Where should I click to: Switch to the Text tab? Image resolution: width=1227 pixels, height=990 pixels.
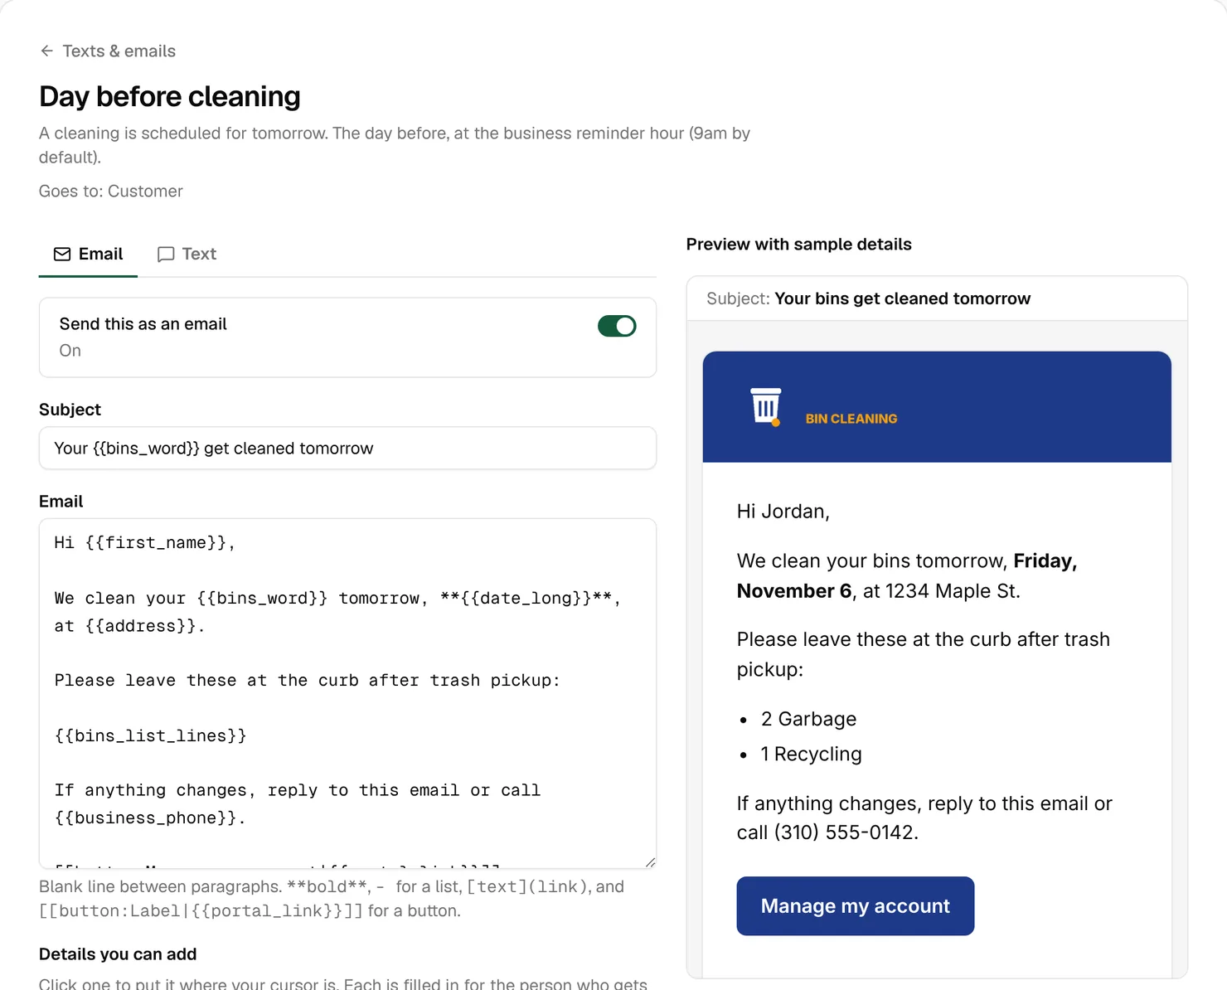[187, 254]
